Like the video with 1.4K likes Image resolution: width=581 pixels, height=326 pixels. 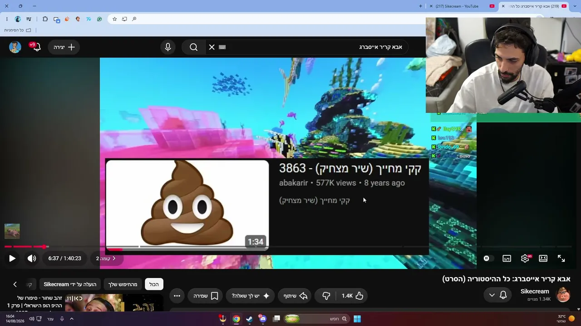coord(353,296)
